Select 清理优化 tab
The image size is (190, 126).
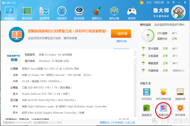(x=97, y=13)
